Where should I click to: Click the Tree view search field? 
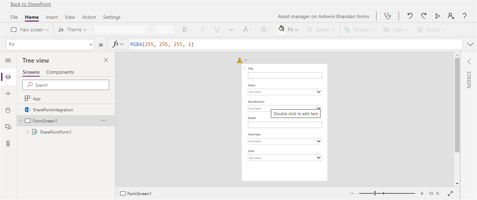pos(66,85)
